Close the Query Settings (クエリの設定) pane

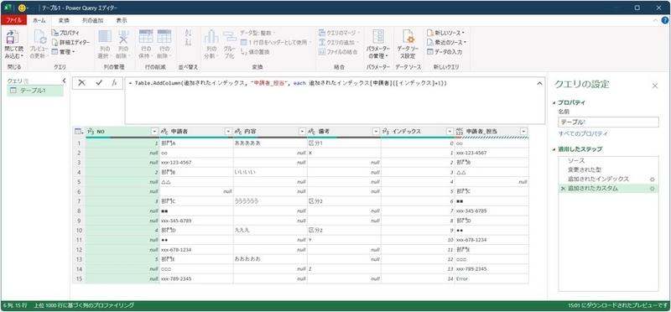coord(655,86)
